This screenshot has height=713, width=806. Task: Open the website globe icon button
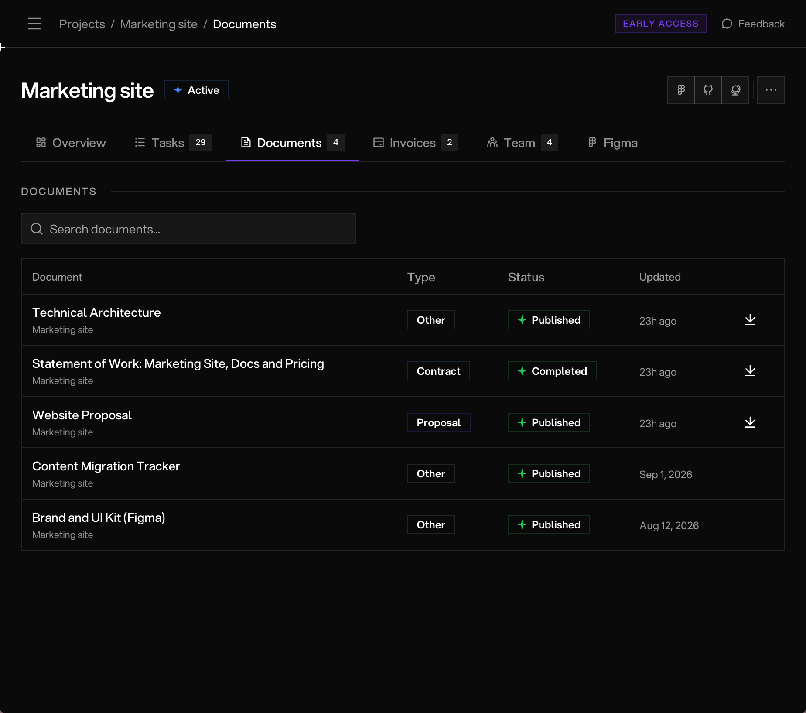point(735,90)
